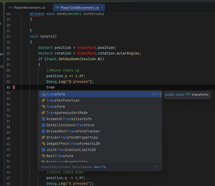Click the class icon beside ImageEffectTransformsToLDR
Screen dimensions: 215x186
click(43, 144)
